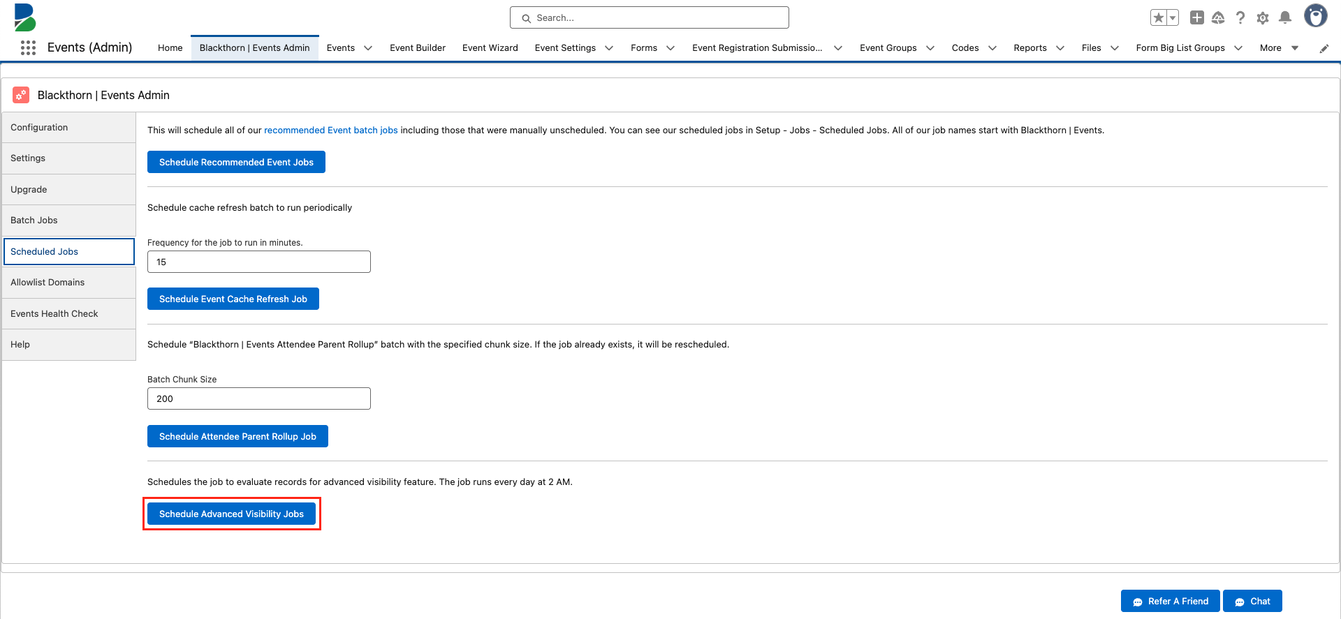This screenshot has width=1341, height=619.
Task: Click Schedule Advanced Visibility Jobs
Action: coord(231,514)
